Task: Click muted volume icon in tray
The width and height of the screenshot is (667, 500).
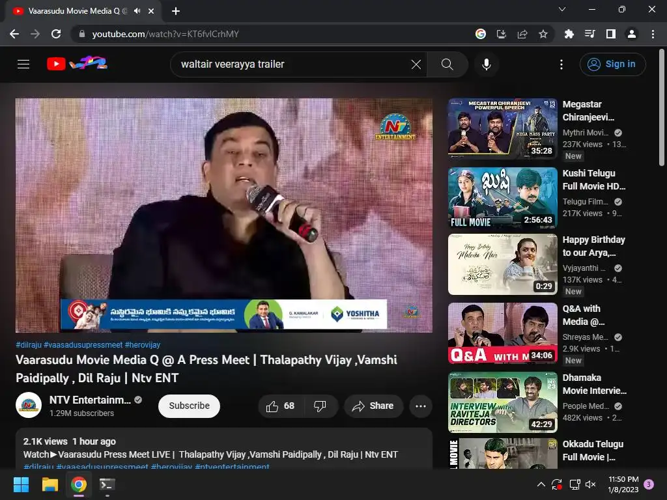Action: [x=590, y=484]
